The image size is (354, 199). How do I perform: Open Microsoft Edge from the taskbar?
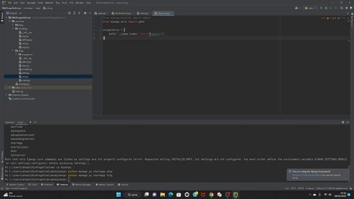171,195
